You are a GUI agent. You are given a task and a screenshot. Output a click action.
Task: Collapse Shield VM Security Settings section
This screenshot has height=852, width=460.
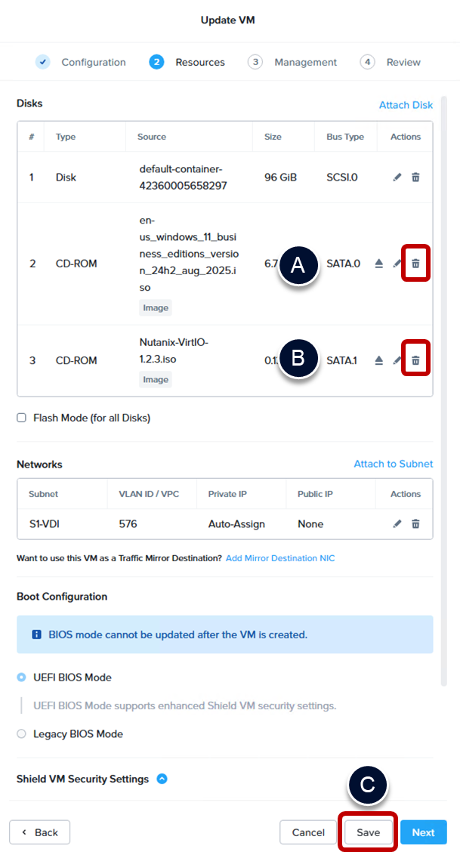pyautogui.click(x=162, y=779)
